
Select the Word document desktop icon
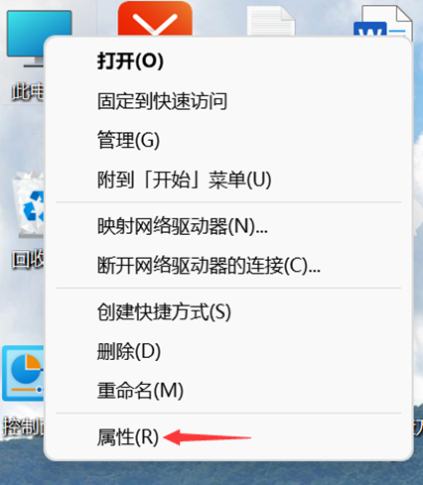(x=383, y=22)
